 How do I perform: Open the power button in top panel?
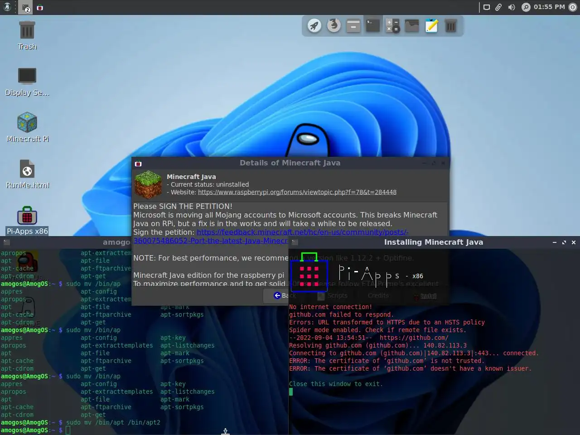point(573,7)
